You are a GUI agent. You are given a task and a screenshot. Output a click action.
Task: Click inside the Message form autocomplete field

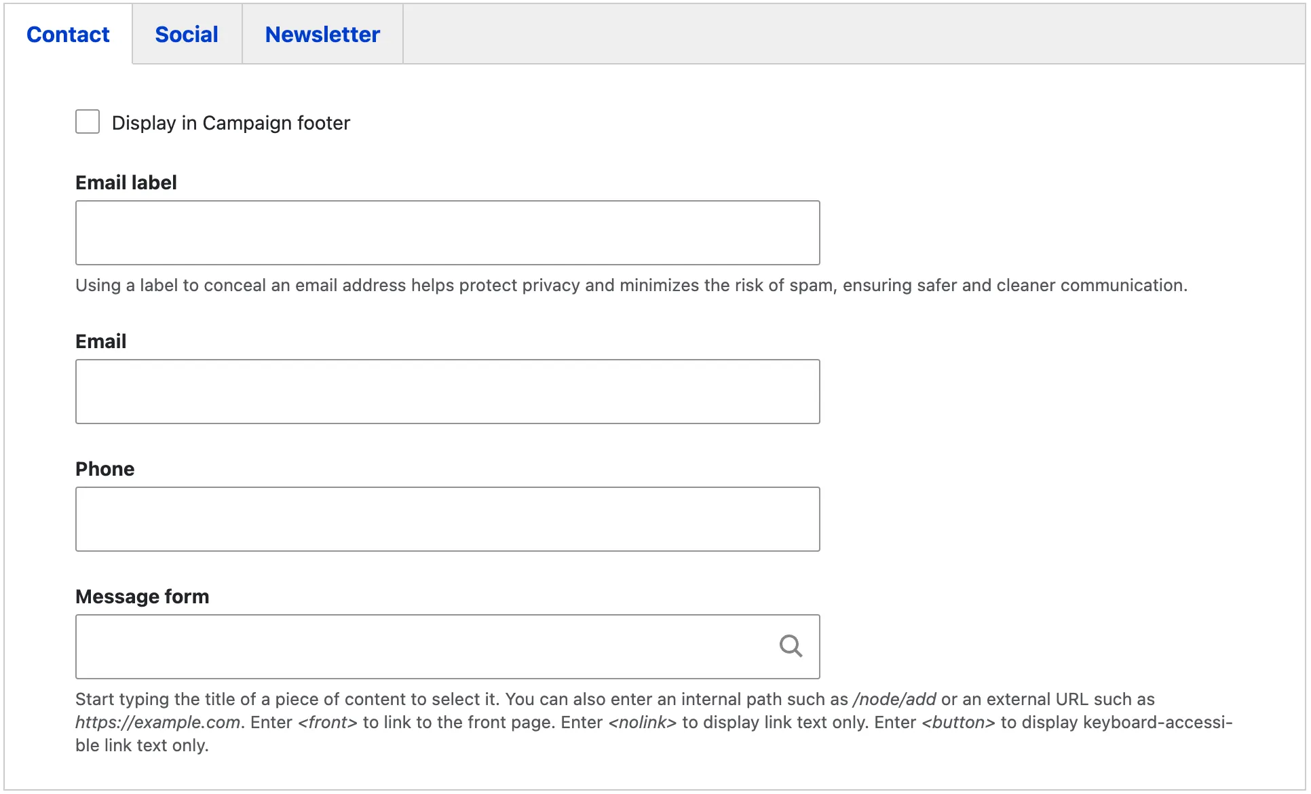[x=421, y=647]
